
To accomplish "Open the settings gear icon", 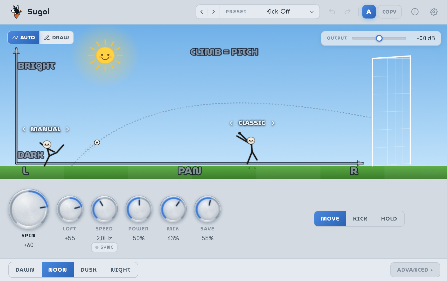I will pyautogui.click(x=433, y=12).
